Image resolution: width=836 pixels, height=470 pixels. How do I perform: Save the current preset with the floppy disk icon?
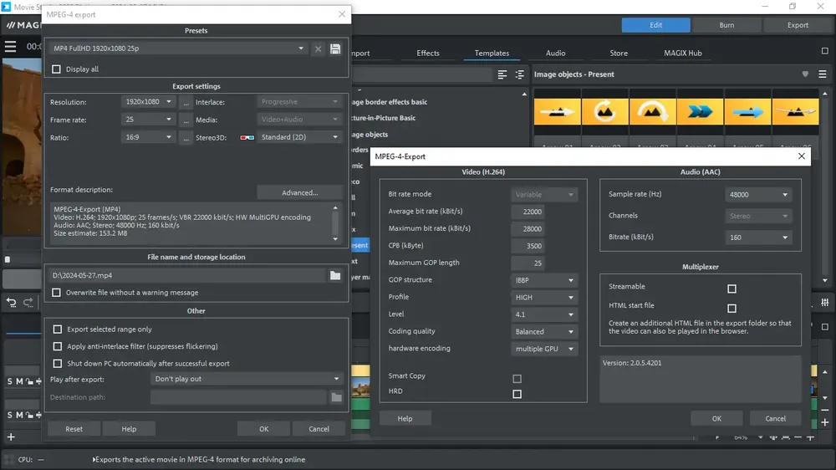click(x=335, y=49)
